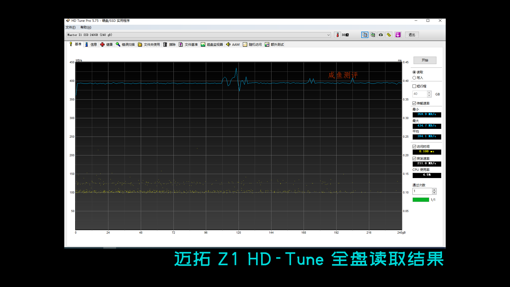Decrease the 通过次数 pass count
The height and width of the screenshot is (287, 510).
[x=434, y=193]
